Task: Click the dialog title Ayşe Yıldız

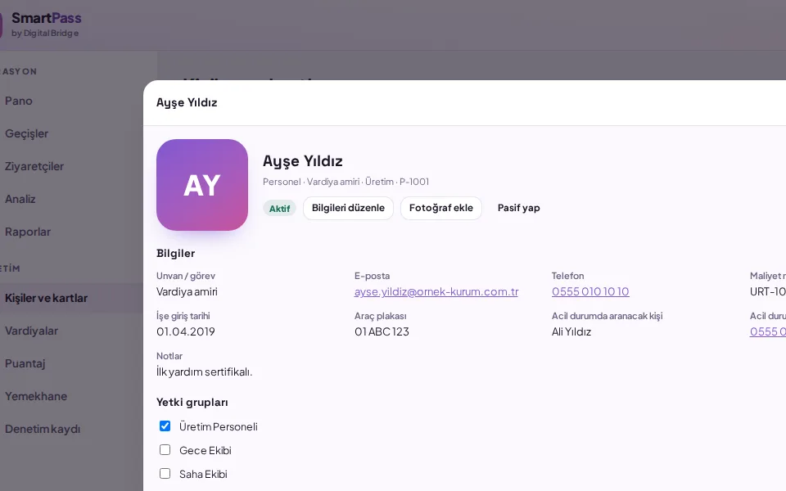Action: coord(187,103)
